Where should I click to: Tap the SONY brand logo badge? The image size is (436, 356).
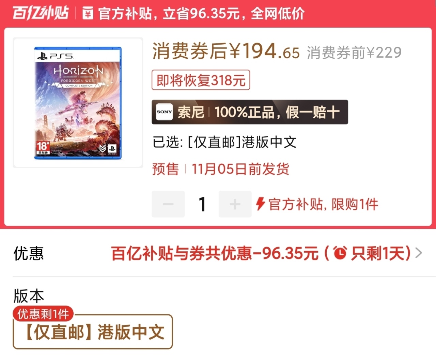(x=164, y=112)
